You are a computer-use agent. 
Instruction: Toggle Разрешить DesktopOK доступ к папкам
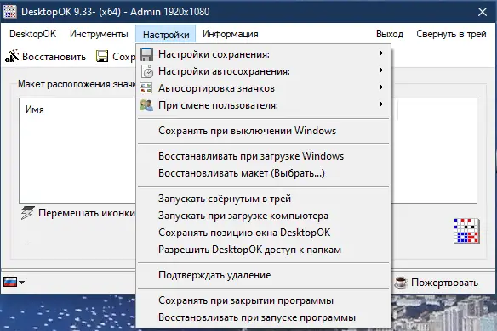tap(264, 250)
